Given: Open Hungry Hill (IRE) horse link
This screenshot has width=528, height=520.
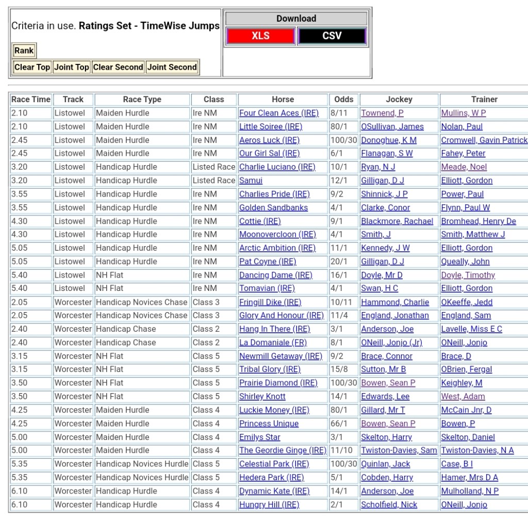Looking at the screenshot, I should click(x=269, y=505).
